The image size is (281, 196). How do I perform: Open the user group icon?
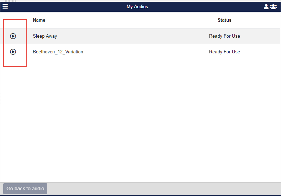click(274, 6)
